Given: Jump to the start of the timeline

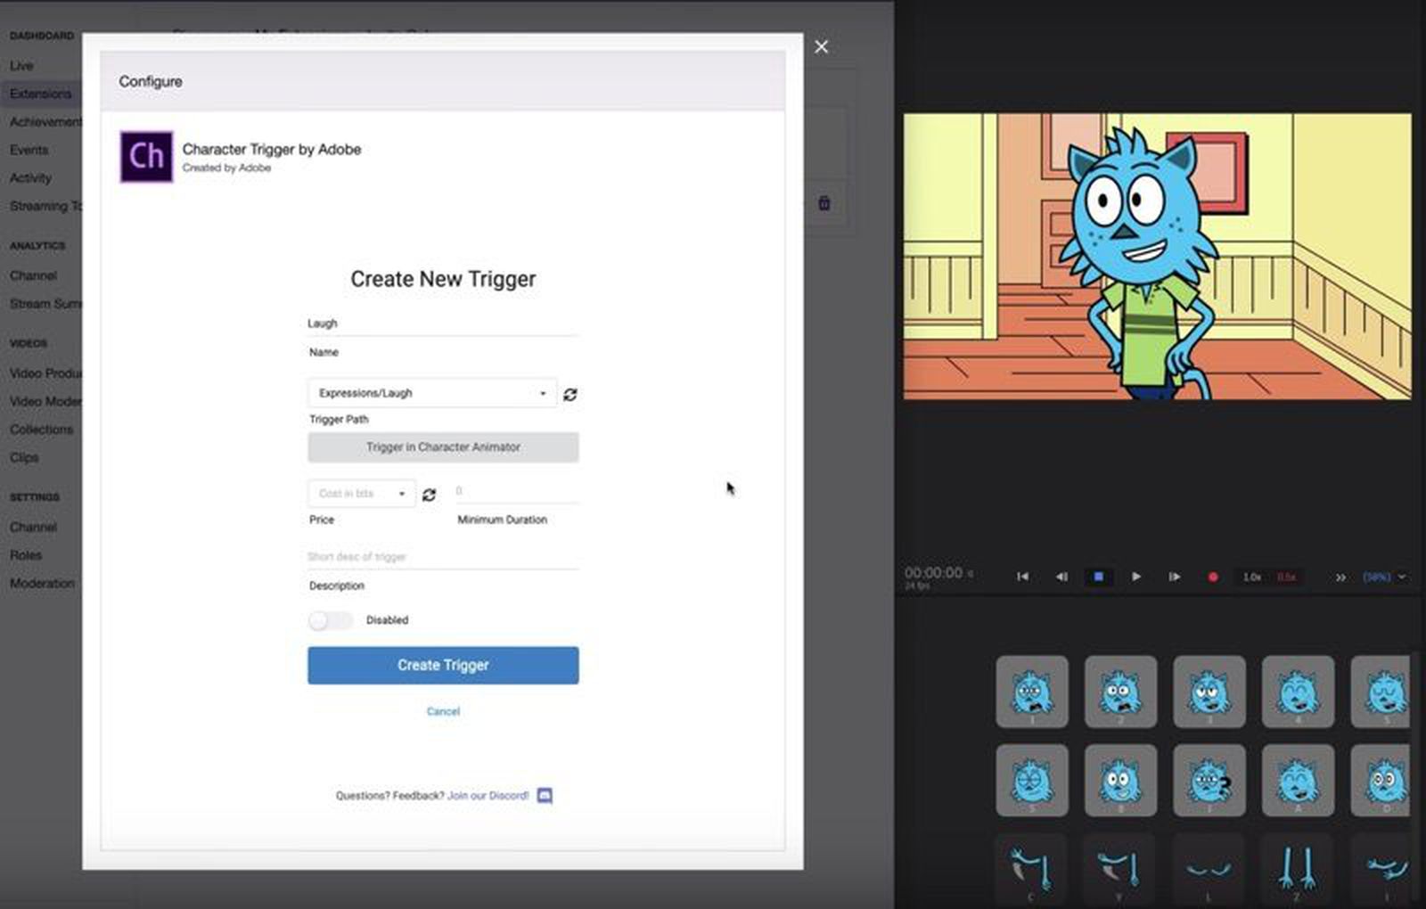Looking at the screenshot, I should tap(1023, 577).
